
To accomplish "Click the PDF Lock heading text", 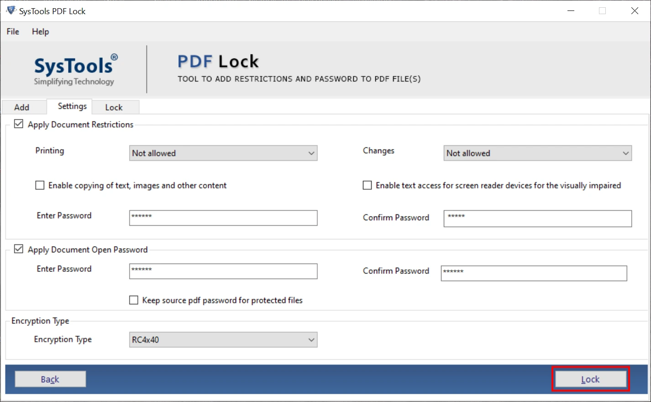I will [x=218, y=62].
